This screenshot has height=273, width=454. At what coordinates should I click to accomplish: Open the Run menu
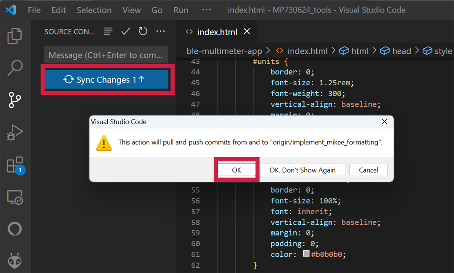[181, 10]
